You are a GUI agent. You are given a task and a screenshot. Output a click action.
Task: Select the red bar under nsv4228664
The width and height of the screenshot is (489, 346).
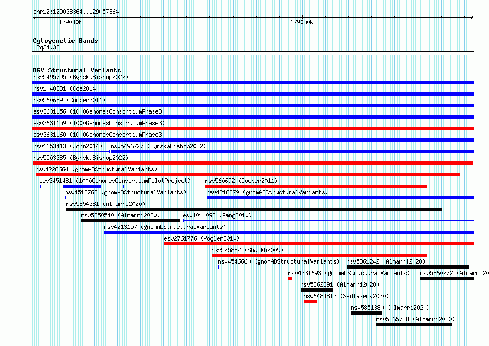[x=248, y=175]
